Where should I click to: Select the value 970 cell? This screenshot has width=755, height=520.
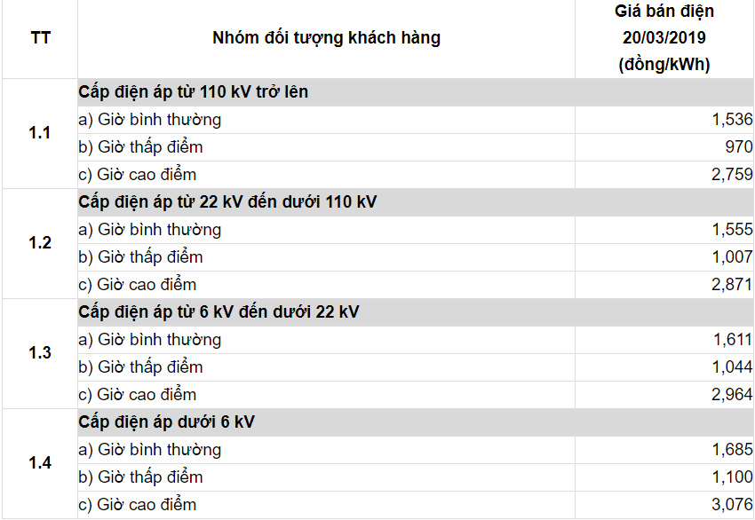coord(664,147)
